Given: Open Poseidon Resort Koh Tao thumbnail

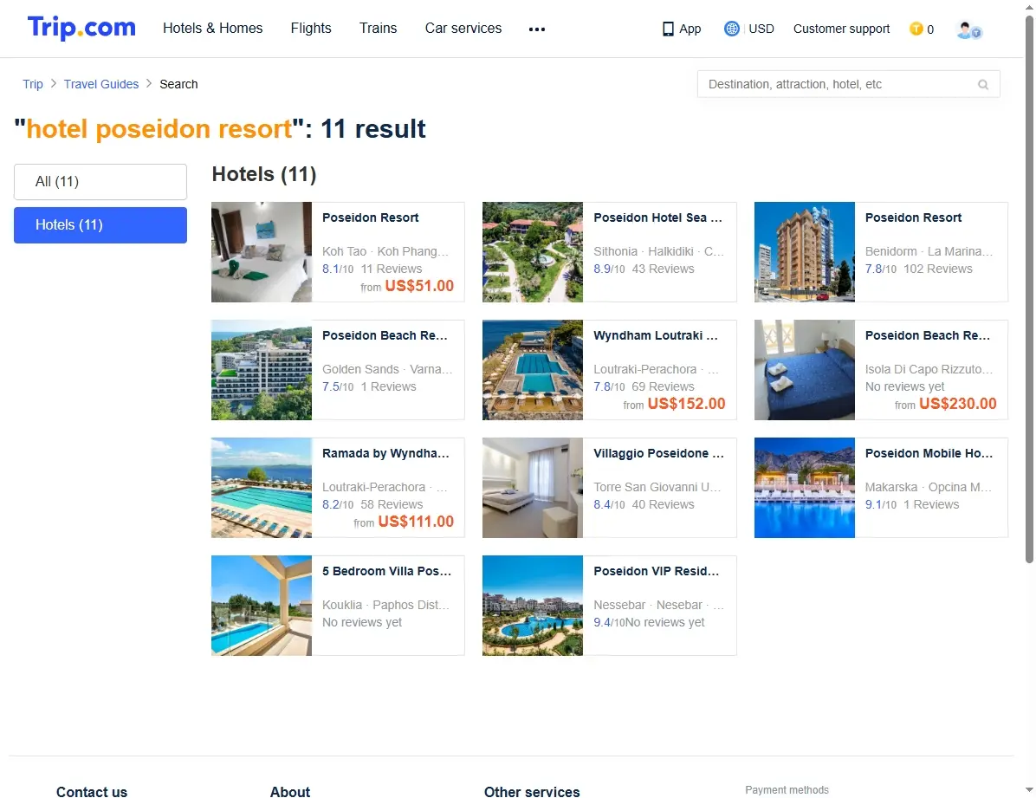Looking at the screenshot, I should [x=262, y=252].
